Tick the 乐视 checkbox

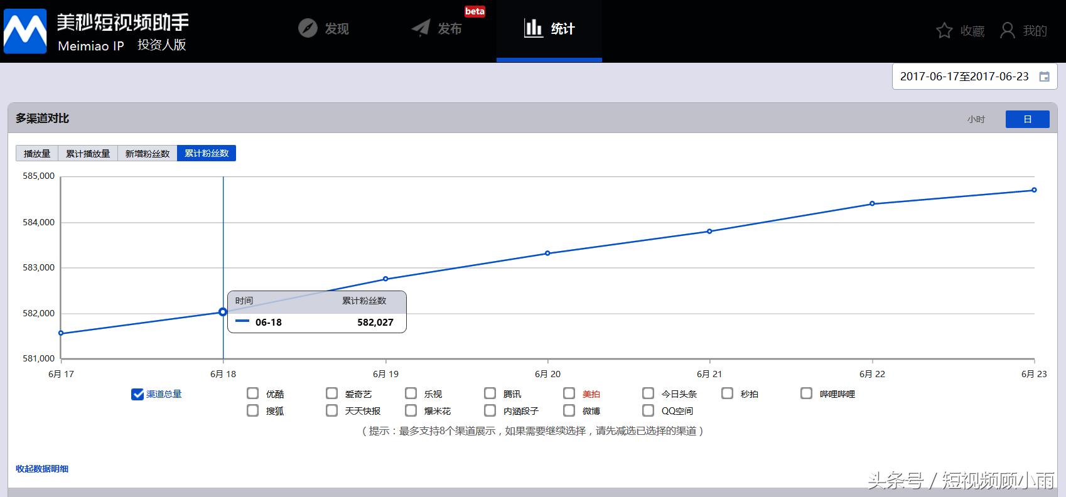pyautogui.click(x=411, y=393)
